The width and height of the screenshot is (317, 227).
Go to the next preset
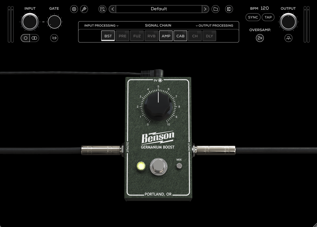(205, 9)
